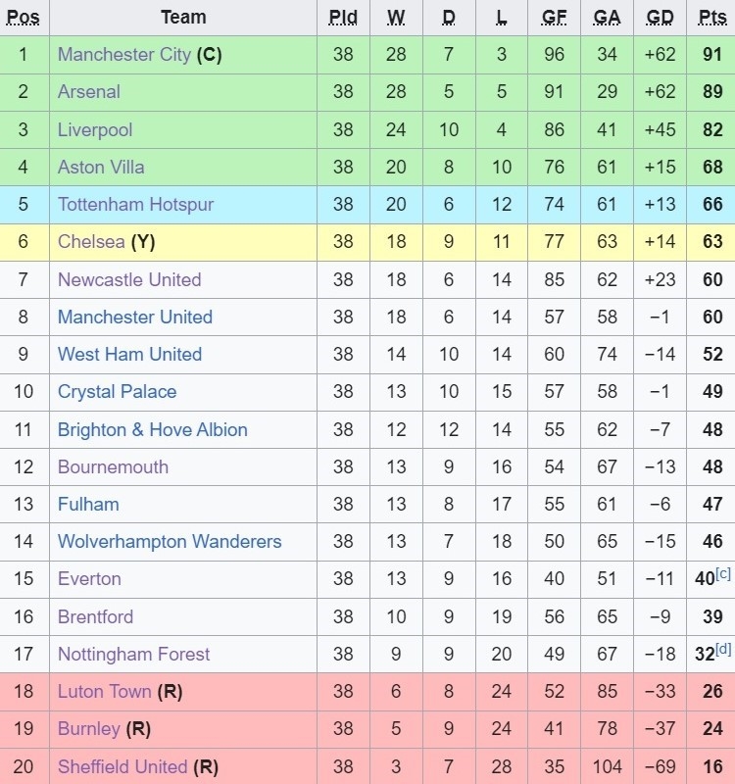Open West Ham United link
The width and height of the screenshot is (735, 784).
pos(129,355)
